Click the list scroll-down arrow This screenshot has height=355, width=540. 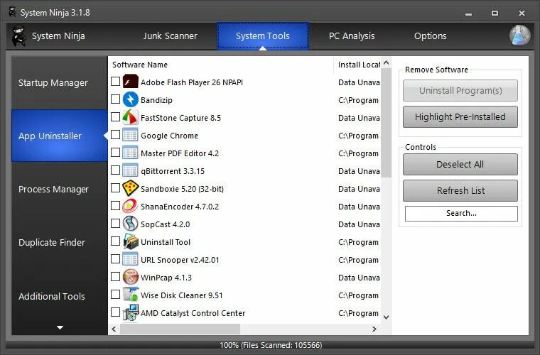[x=386, y=317]
